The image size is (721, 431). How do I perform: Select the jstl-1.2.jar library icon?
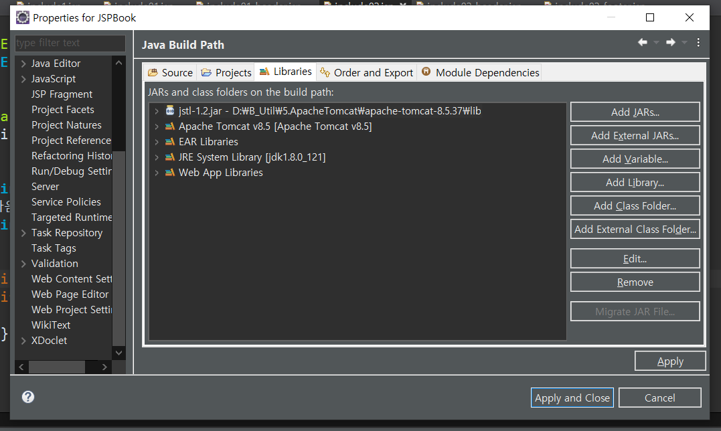pyautogui.click(x=170, y=110)
